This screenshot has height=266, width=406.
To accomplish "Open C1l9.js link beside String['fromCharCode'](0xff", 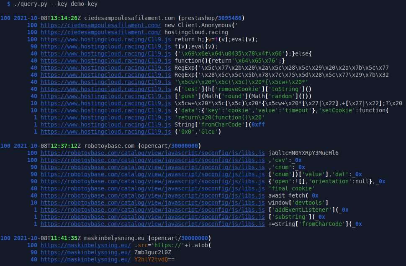I will pos(105,125).
